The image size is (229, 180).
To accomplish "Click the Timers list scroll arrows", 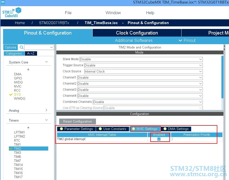I will (x=28, y=128).
